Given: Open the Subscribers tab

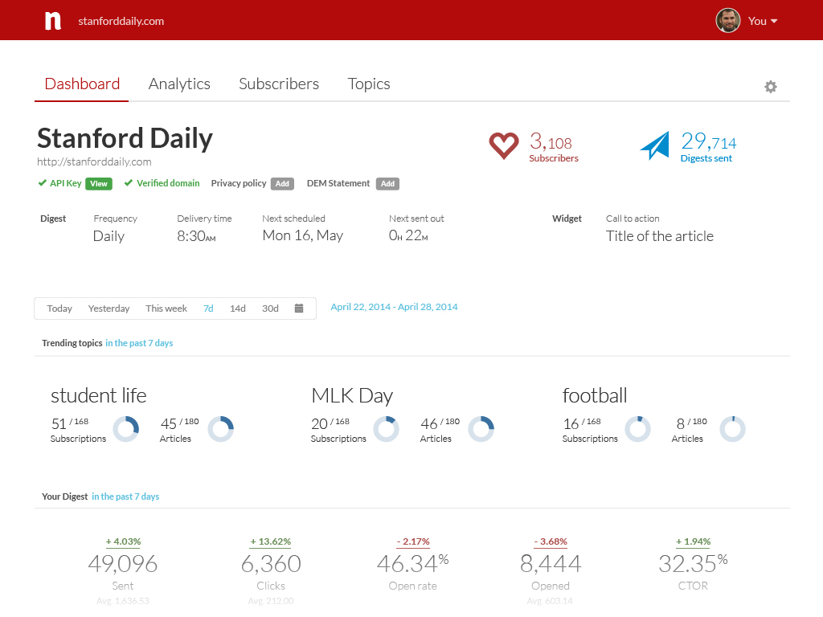Looking at the screenshot, I should pyautogui.click(x=279, y=84).
